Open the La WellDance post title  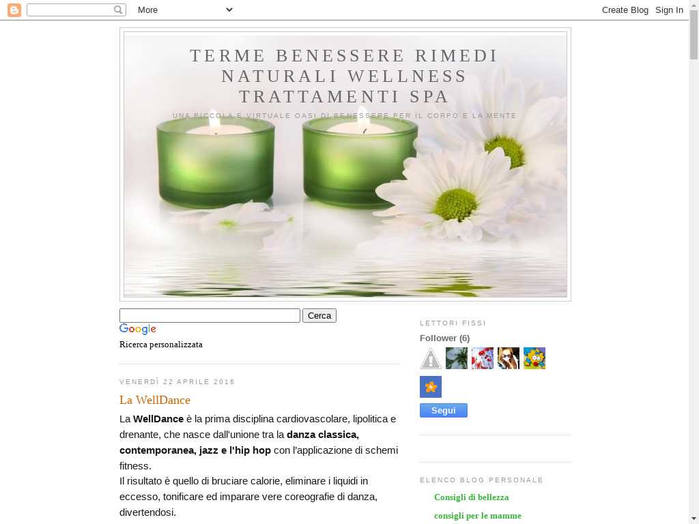[x=155, y=400]
